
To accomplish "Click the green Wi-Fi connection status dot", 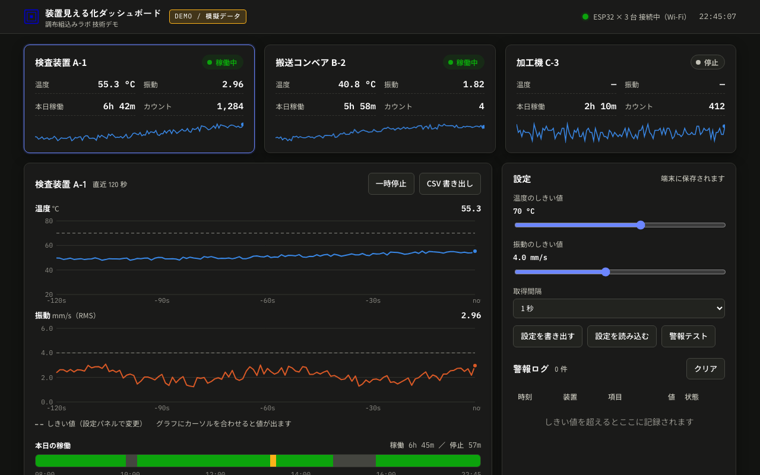I will pos(585,17).
